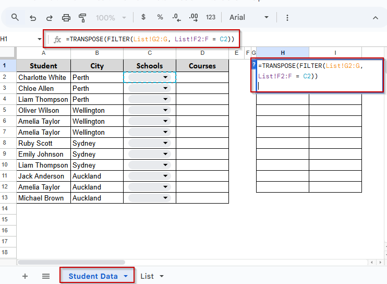The height and width of the screenshot is (284, 387).
Task: Open the List tab menu arrow
Action: click(x=162, y=276)
